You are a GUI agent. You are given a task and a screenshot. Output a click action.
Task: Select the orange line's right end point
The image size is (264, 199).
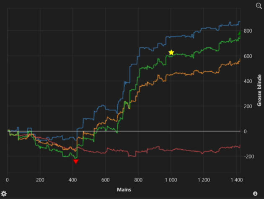239,60
